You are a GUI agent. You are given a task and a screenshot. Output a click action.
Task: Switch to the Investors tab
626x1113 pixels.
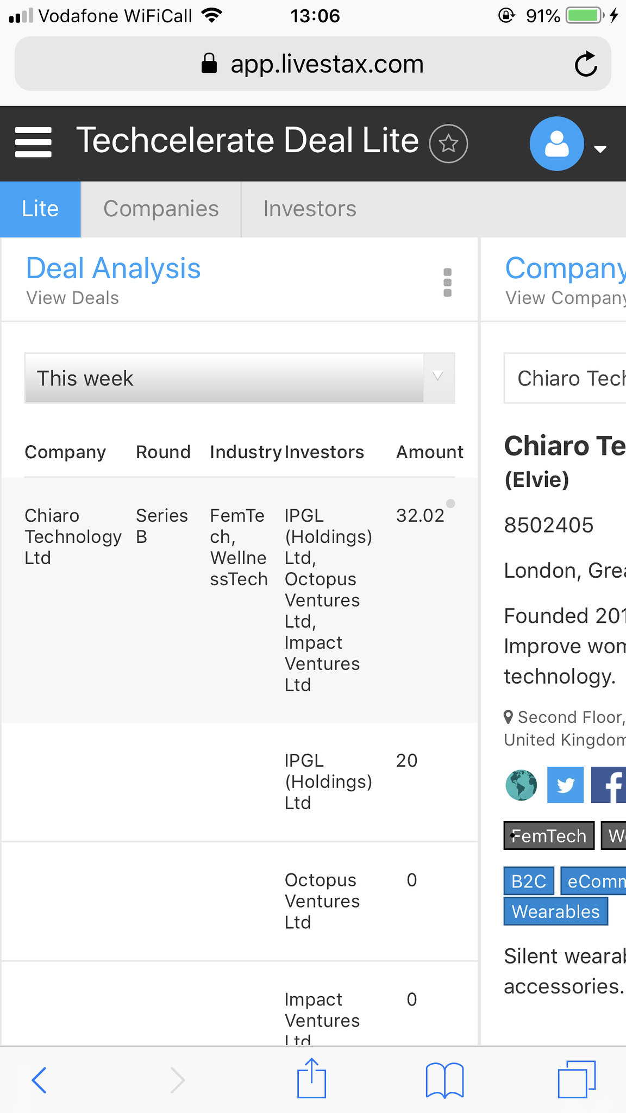(310, 209)
